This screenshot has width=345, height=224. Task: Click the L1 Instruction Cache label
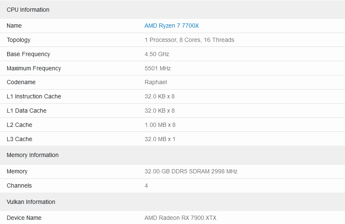[x=34, y=96]
